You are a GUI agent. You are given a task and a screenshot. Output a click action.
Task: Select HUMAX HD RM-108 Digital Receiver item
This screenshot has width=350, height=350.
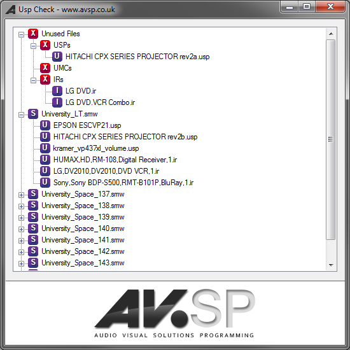click(115, 160)
